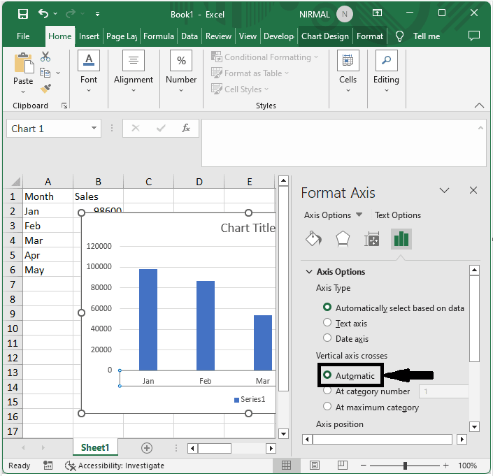
Task: Click the Save icon in title bar
Action: [x=23, y=14]
